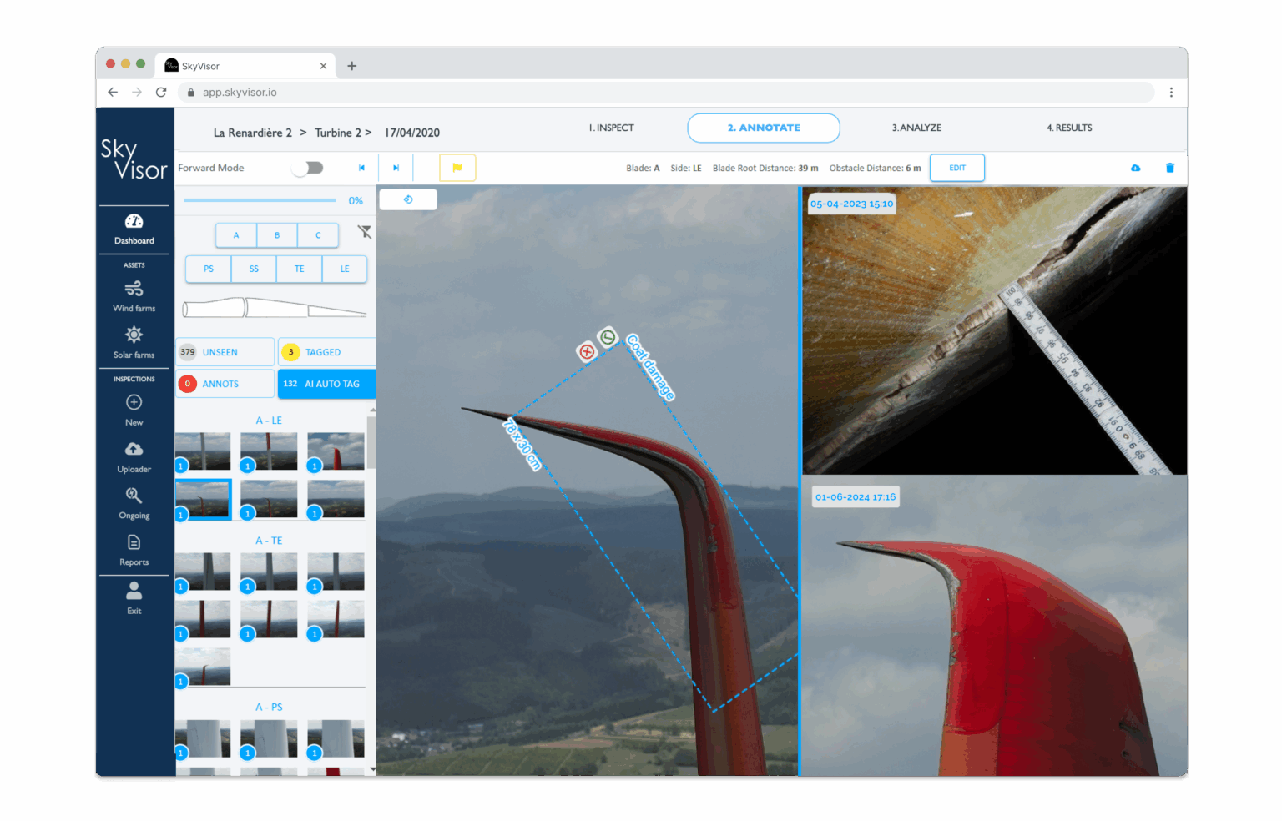Click the cloud upload icon in toolbar
The height and width of the screenshot is (821, 1282).
[1135, 168]
